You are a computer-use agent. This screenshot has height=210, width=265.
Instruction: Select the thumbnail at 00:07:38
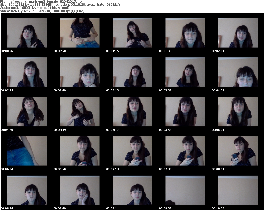pos(185,151)
